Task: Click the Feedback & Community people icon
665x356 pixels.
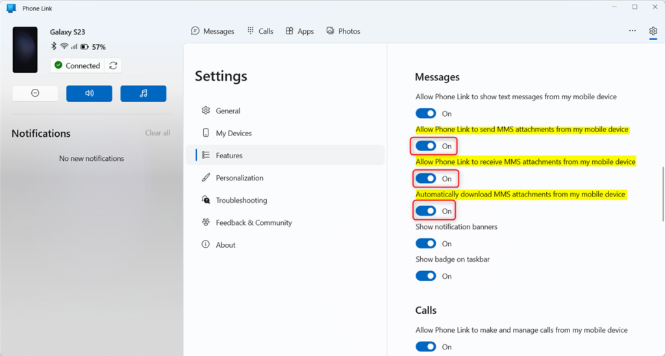Action: (206, 222)
